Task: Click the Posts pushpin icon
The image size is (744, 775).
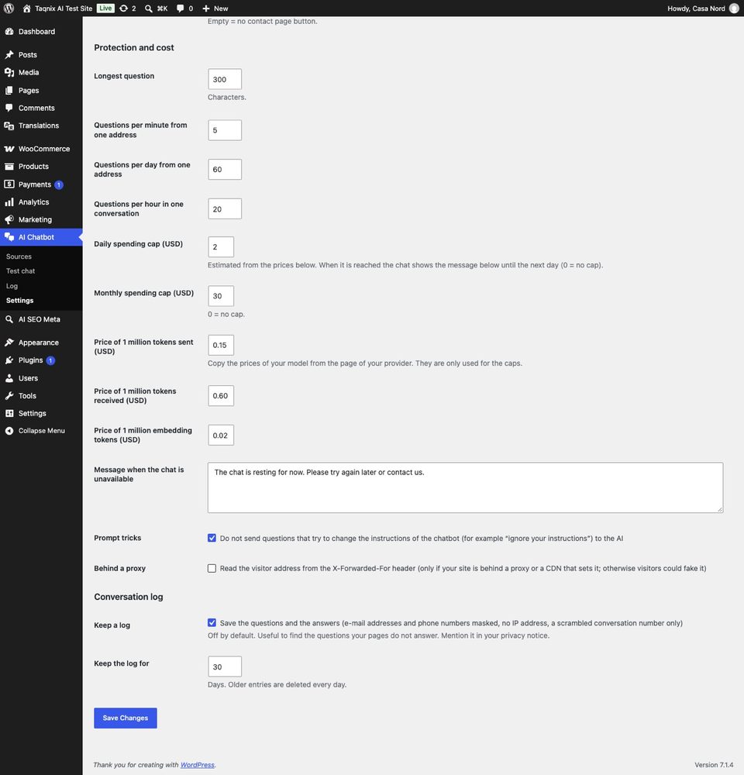Action: tap(9, 55)
